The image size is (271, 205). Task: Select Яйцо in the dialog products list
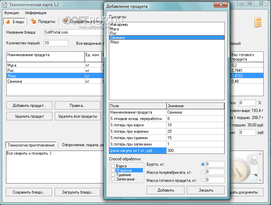click(167, 42)
